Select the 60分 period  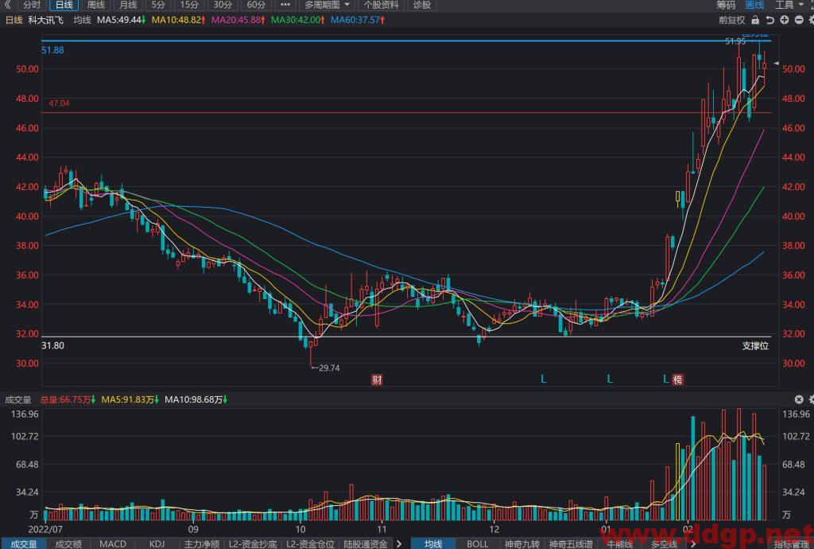coord(255,6)
